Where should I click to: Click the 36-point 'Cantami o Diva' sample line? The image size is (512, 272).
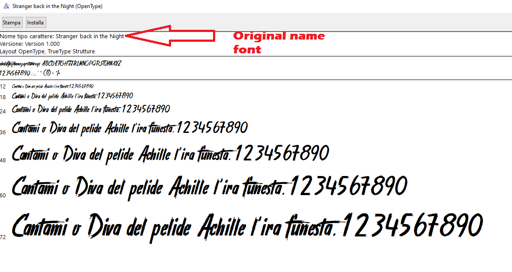pos(130,128)
